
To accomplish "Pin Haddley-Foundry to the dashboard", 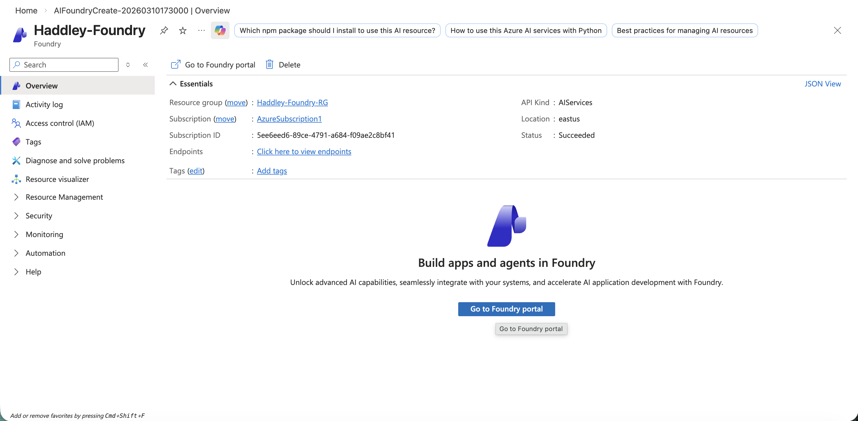I will (164, 30).
